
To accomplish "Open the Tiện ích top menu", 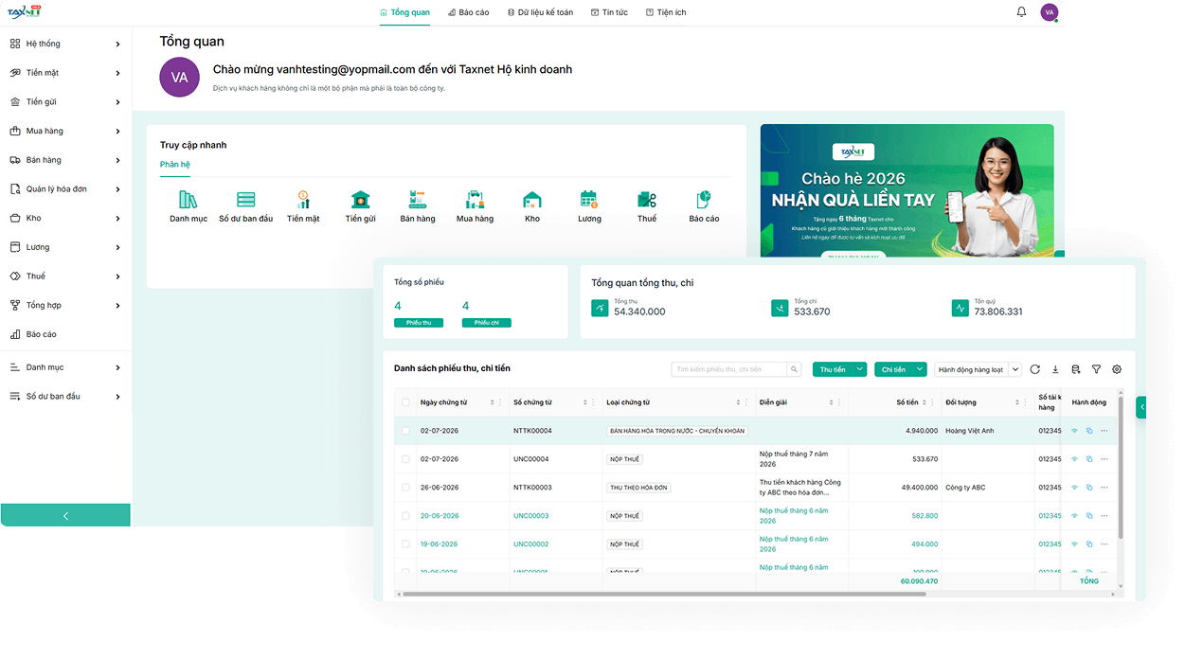I will (666, 12).
